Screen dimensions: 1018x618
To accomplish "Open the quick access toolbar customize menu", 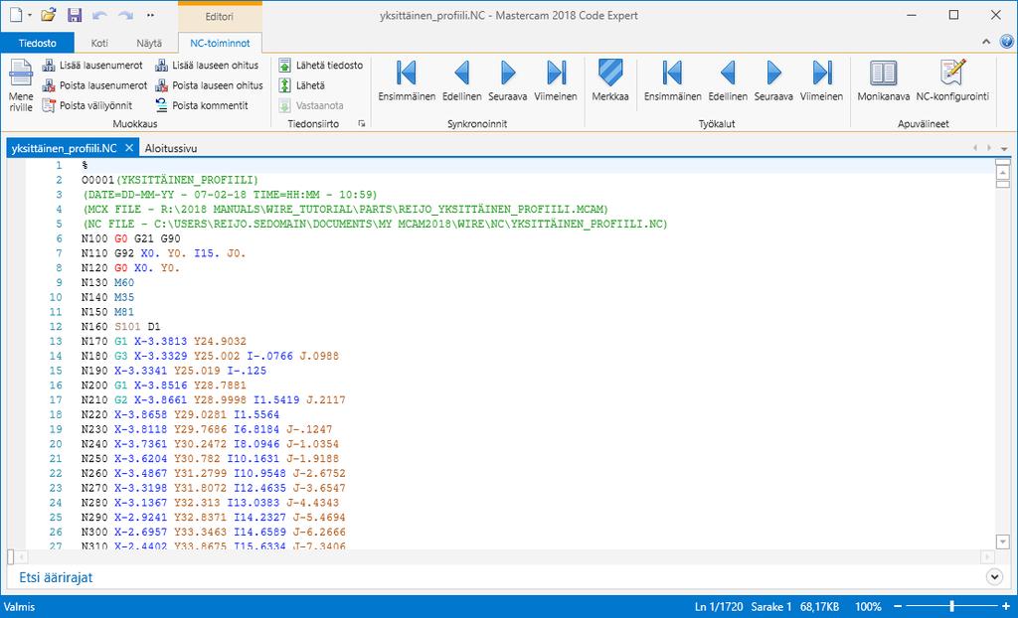I will (x=151, y=15).
